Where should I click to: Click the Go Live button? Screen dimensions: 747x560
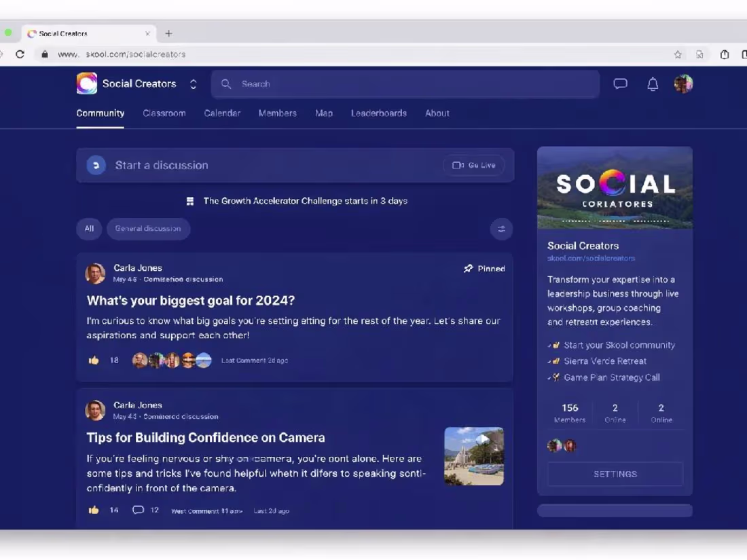[473, 165]
